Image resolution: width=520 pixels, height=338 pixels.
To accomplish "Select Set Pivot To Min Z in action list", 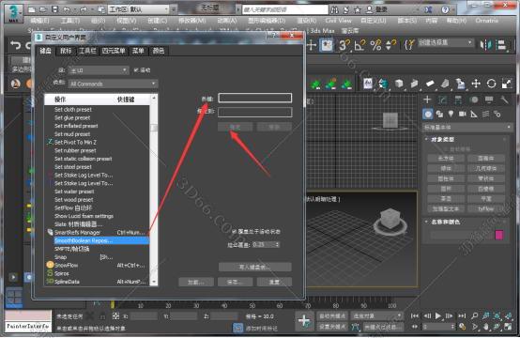I will (98, 142).
